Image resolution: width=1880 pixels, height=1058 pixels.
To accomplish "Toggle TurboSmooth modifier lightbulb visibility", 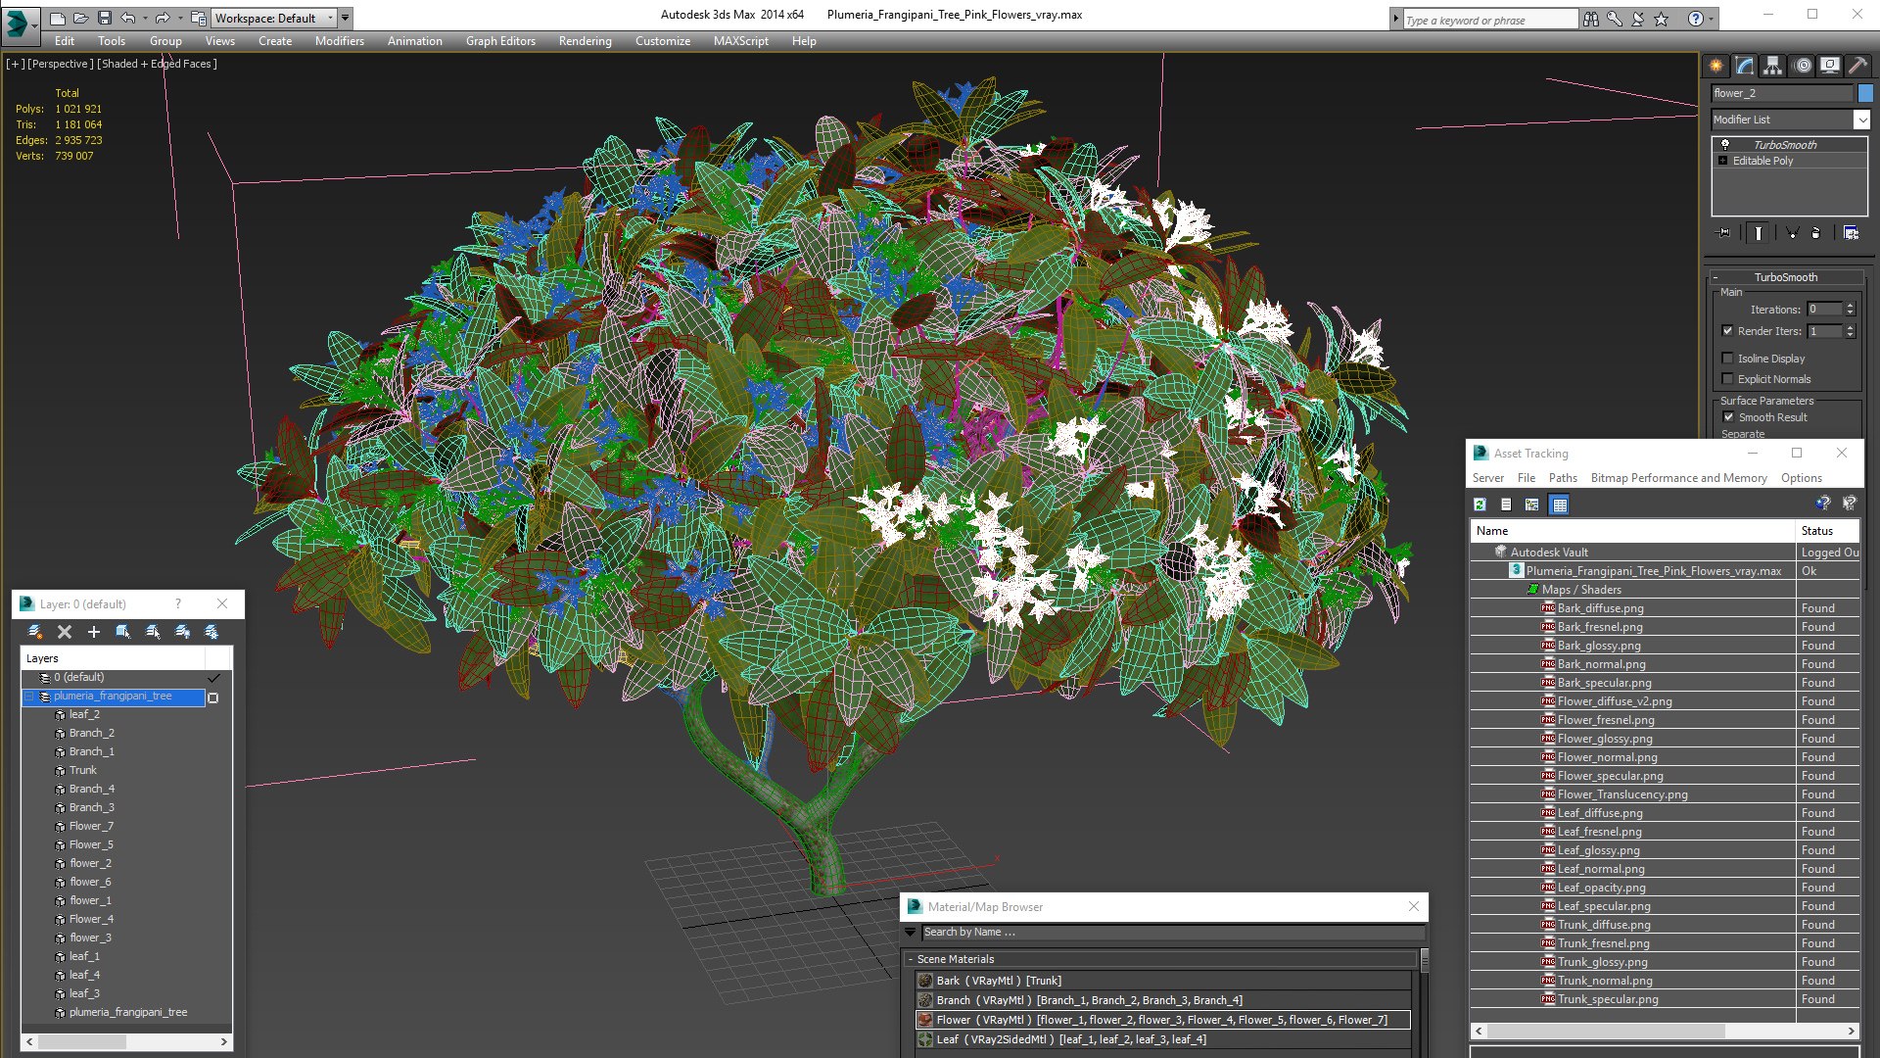I will point(1725,145).
